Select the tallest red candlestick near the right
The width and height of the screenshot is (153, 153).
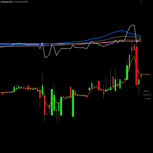click(136, 66)
